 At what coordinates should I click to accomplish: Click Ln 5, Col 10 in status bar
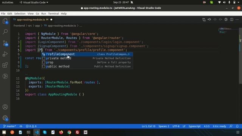tap(149, 126)
